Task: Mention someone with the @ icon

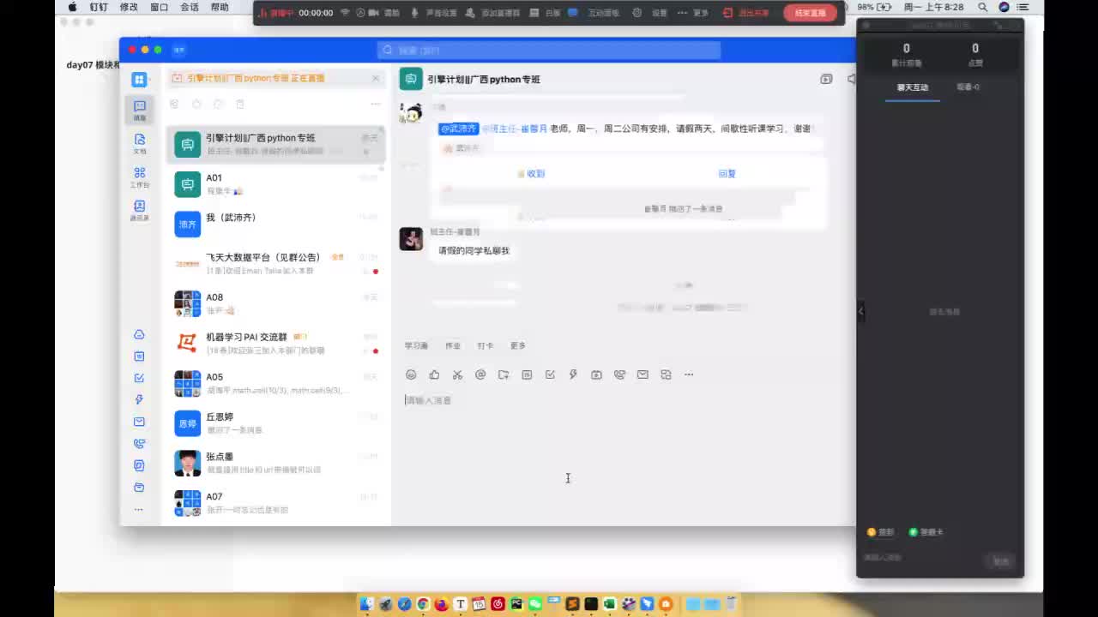Action: coord(480,374)
